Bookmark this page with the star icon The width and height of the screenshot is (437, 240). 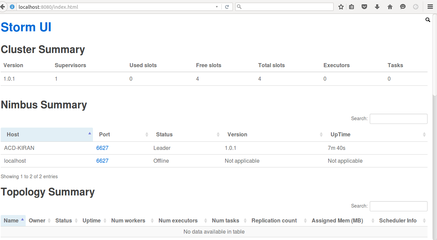[341, 6]
